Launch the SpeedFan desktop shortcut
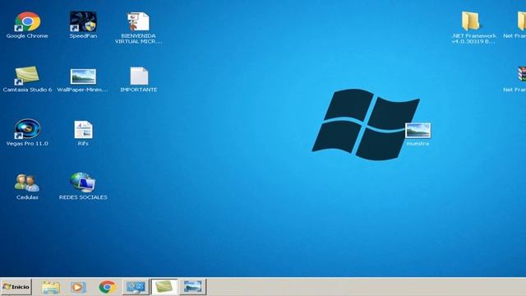 (x=83, y=22)
